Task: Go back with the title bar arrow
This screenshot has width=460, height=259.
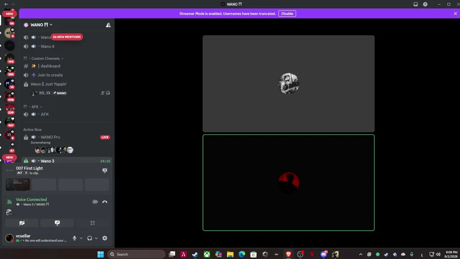Action: (6, 4)
